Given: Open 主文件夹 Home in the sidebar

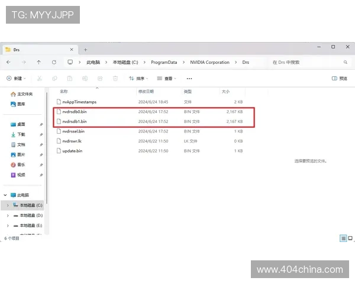Looking at the screenshot, I should pyautogui.click(x=22, y=94).
